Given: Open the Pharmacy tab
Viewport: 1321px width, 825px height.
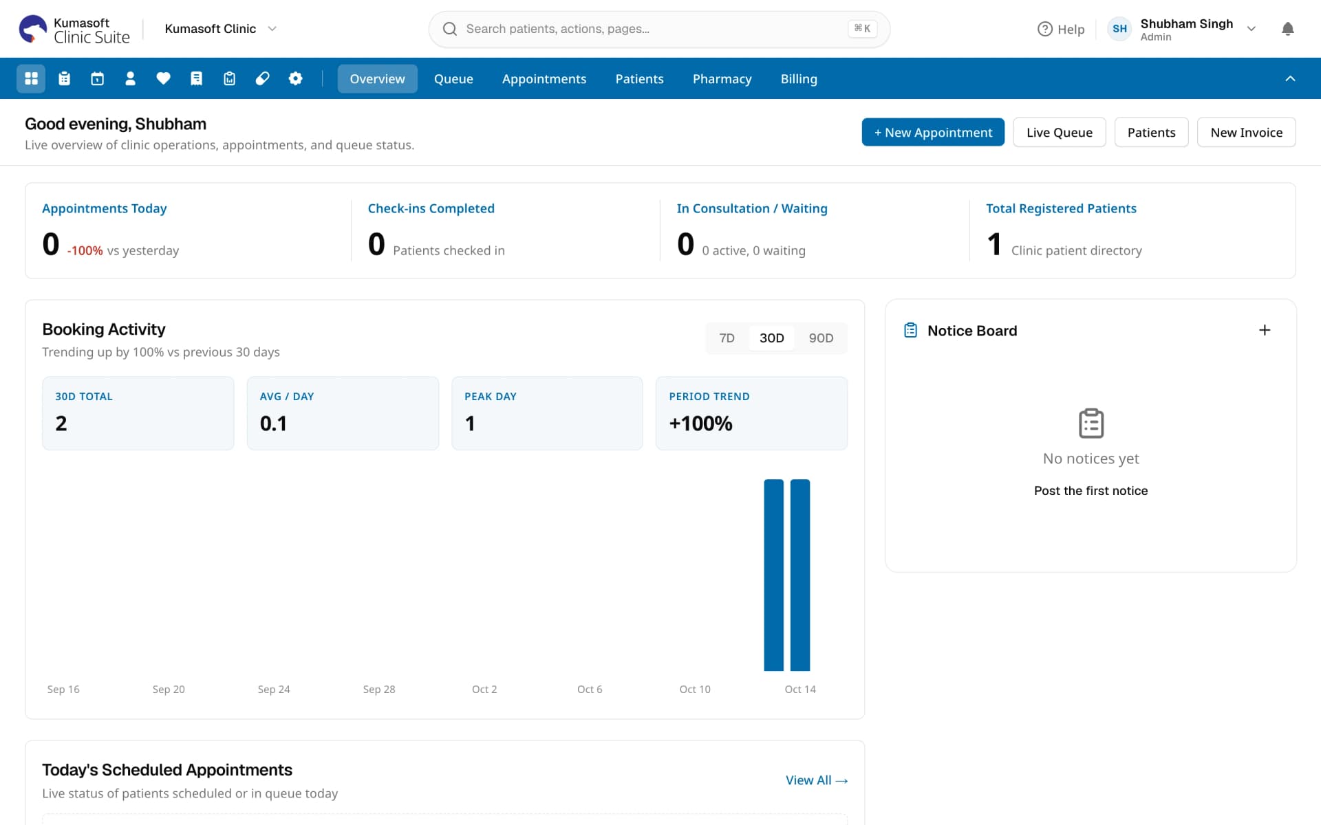Looking at the screenshot, I should coord(722,78).
